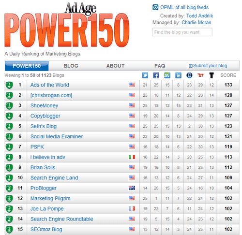Open the Brian Solis blog link
242x235 pixels.
[43, 167]
